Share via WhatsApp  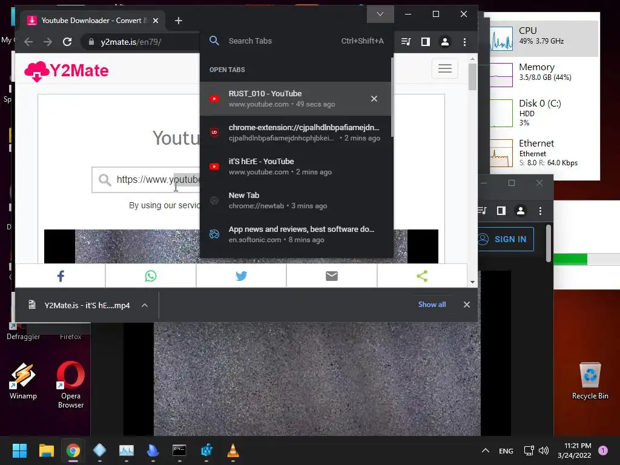tap(151, 276)
